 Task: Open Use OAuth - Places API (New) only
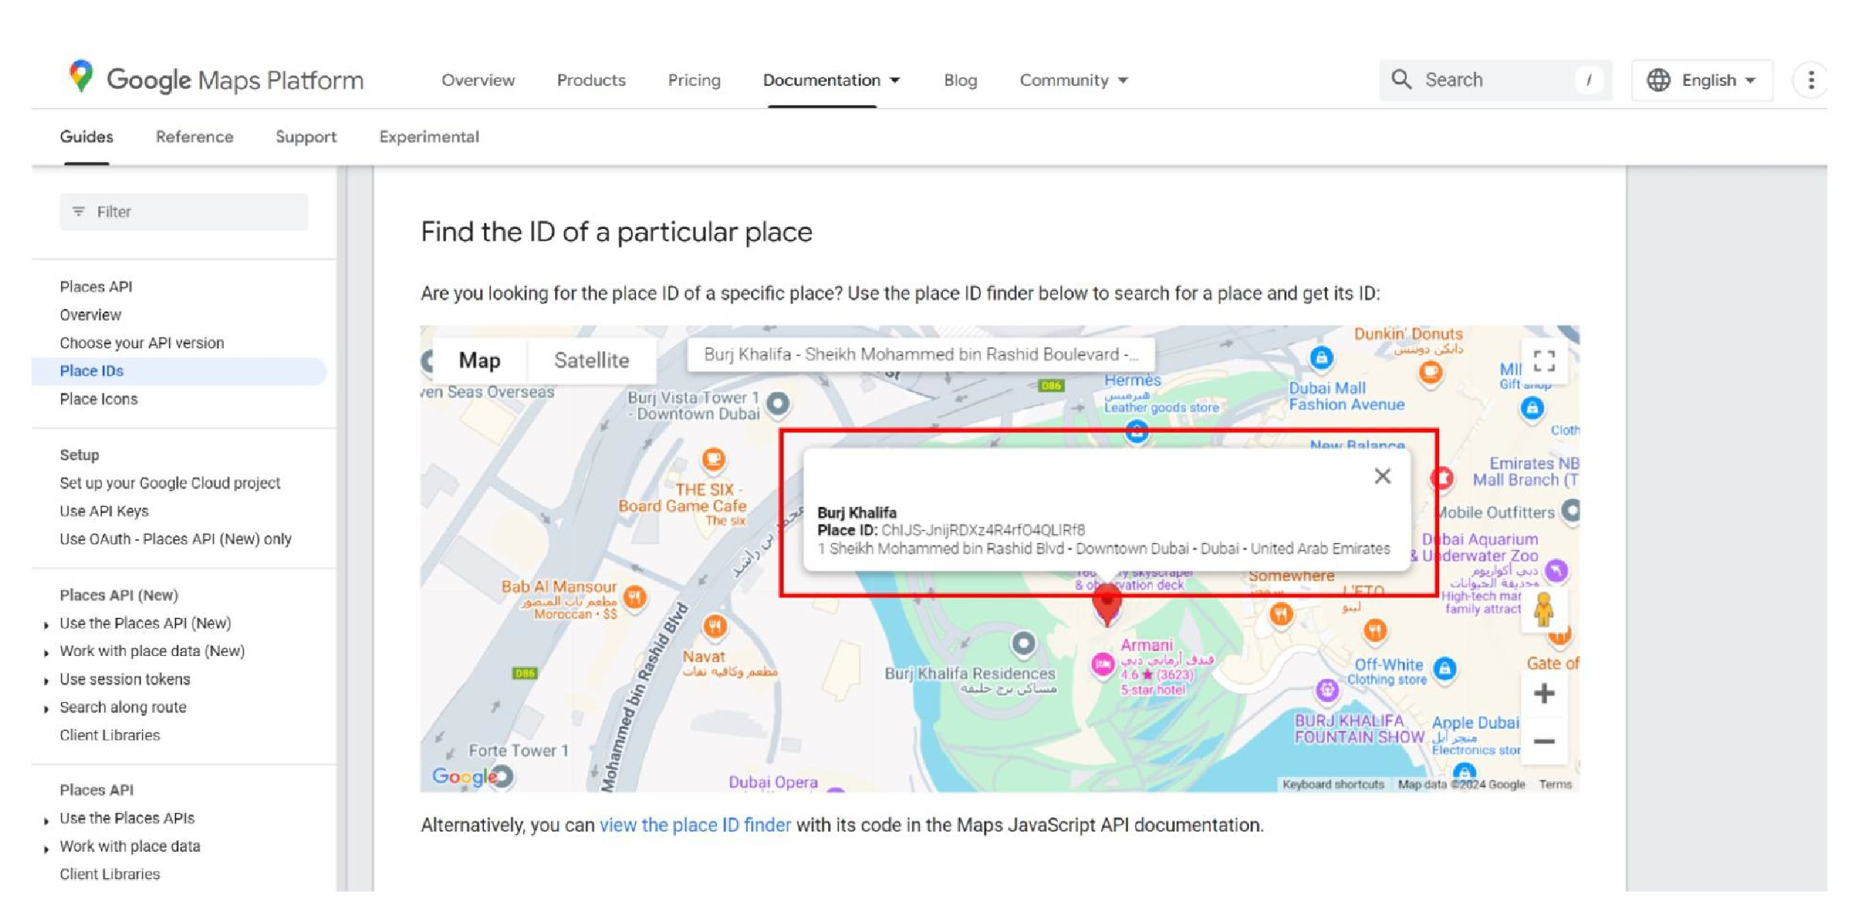click(x=175, y=539)
